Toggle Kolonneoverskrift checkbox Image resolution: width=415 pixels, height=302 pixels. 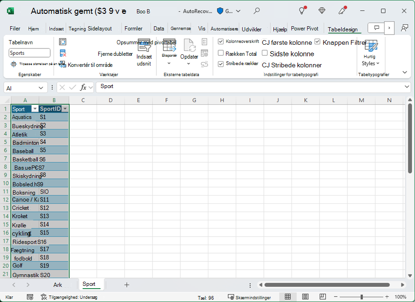[221, 41]
